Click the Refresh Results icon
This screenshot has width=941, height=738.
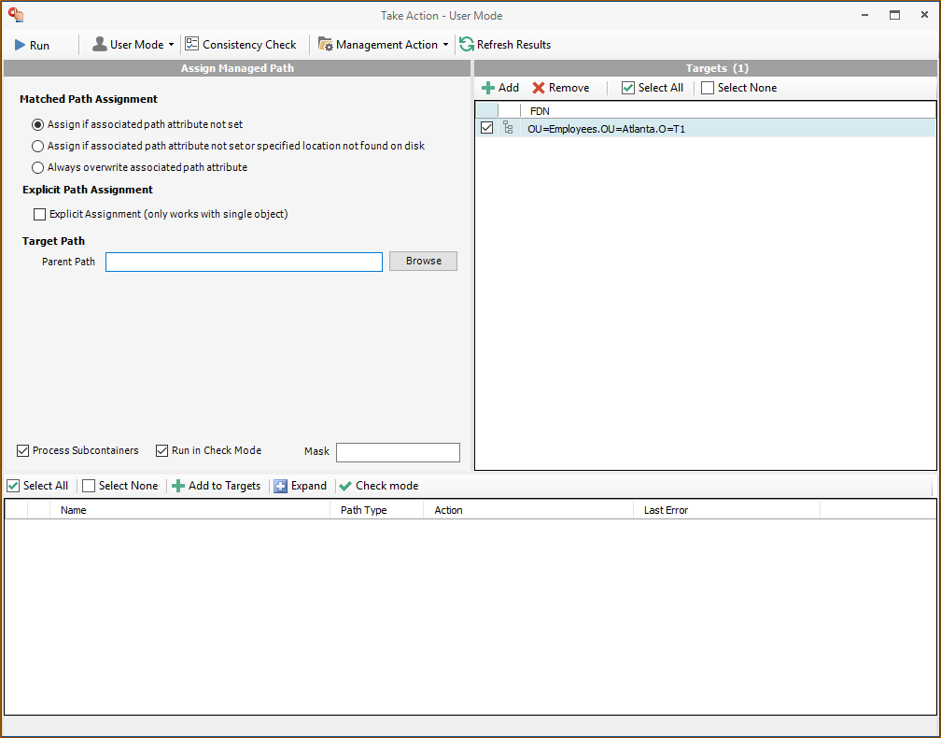[467, 44]
